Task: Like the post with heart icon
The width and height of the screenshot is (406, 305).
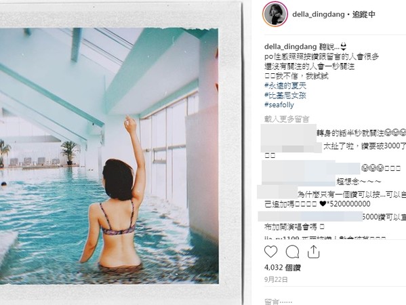Action: click(271, 251)
